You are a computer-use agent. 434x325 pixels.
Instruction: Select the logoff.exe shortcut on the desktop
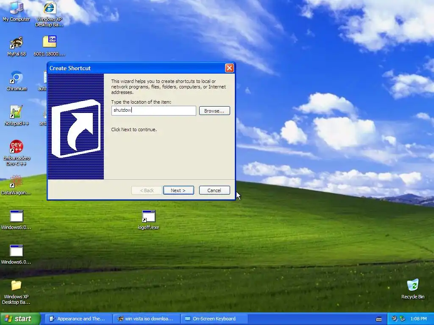tap(149, 220)
